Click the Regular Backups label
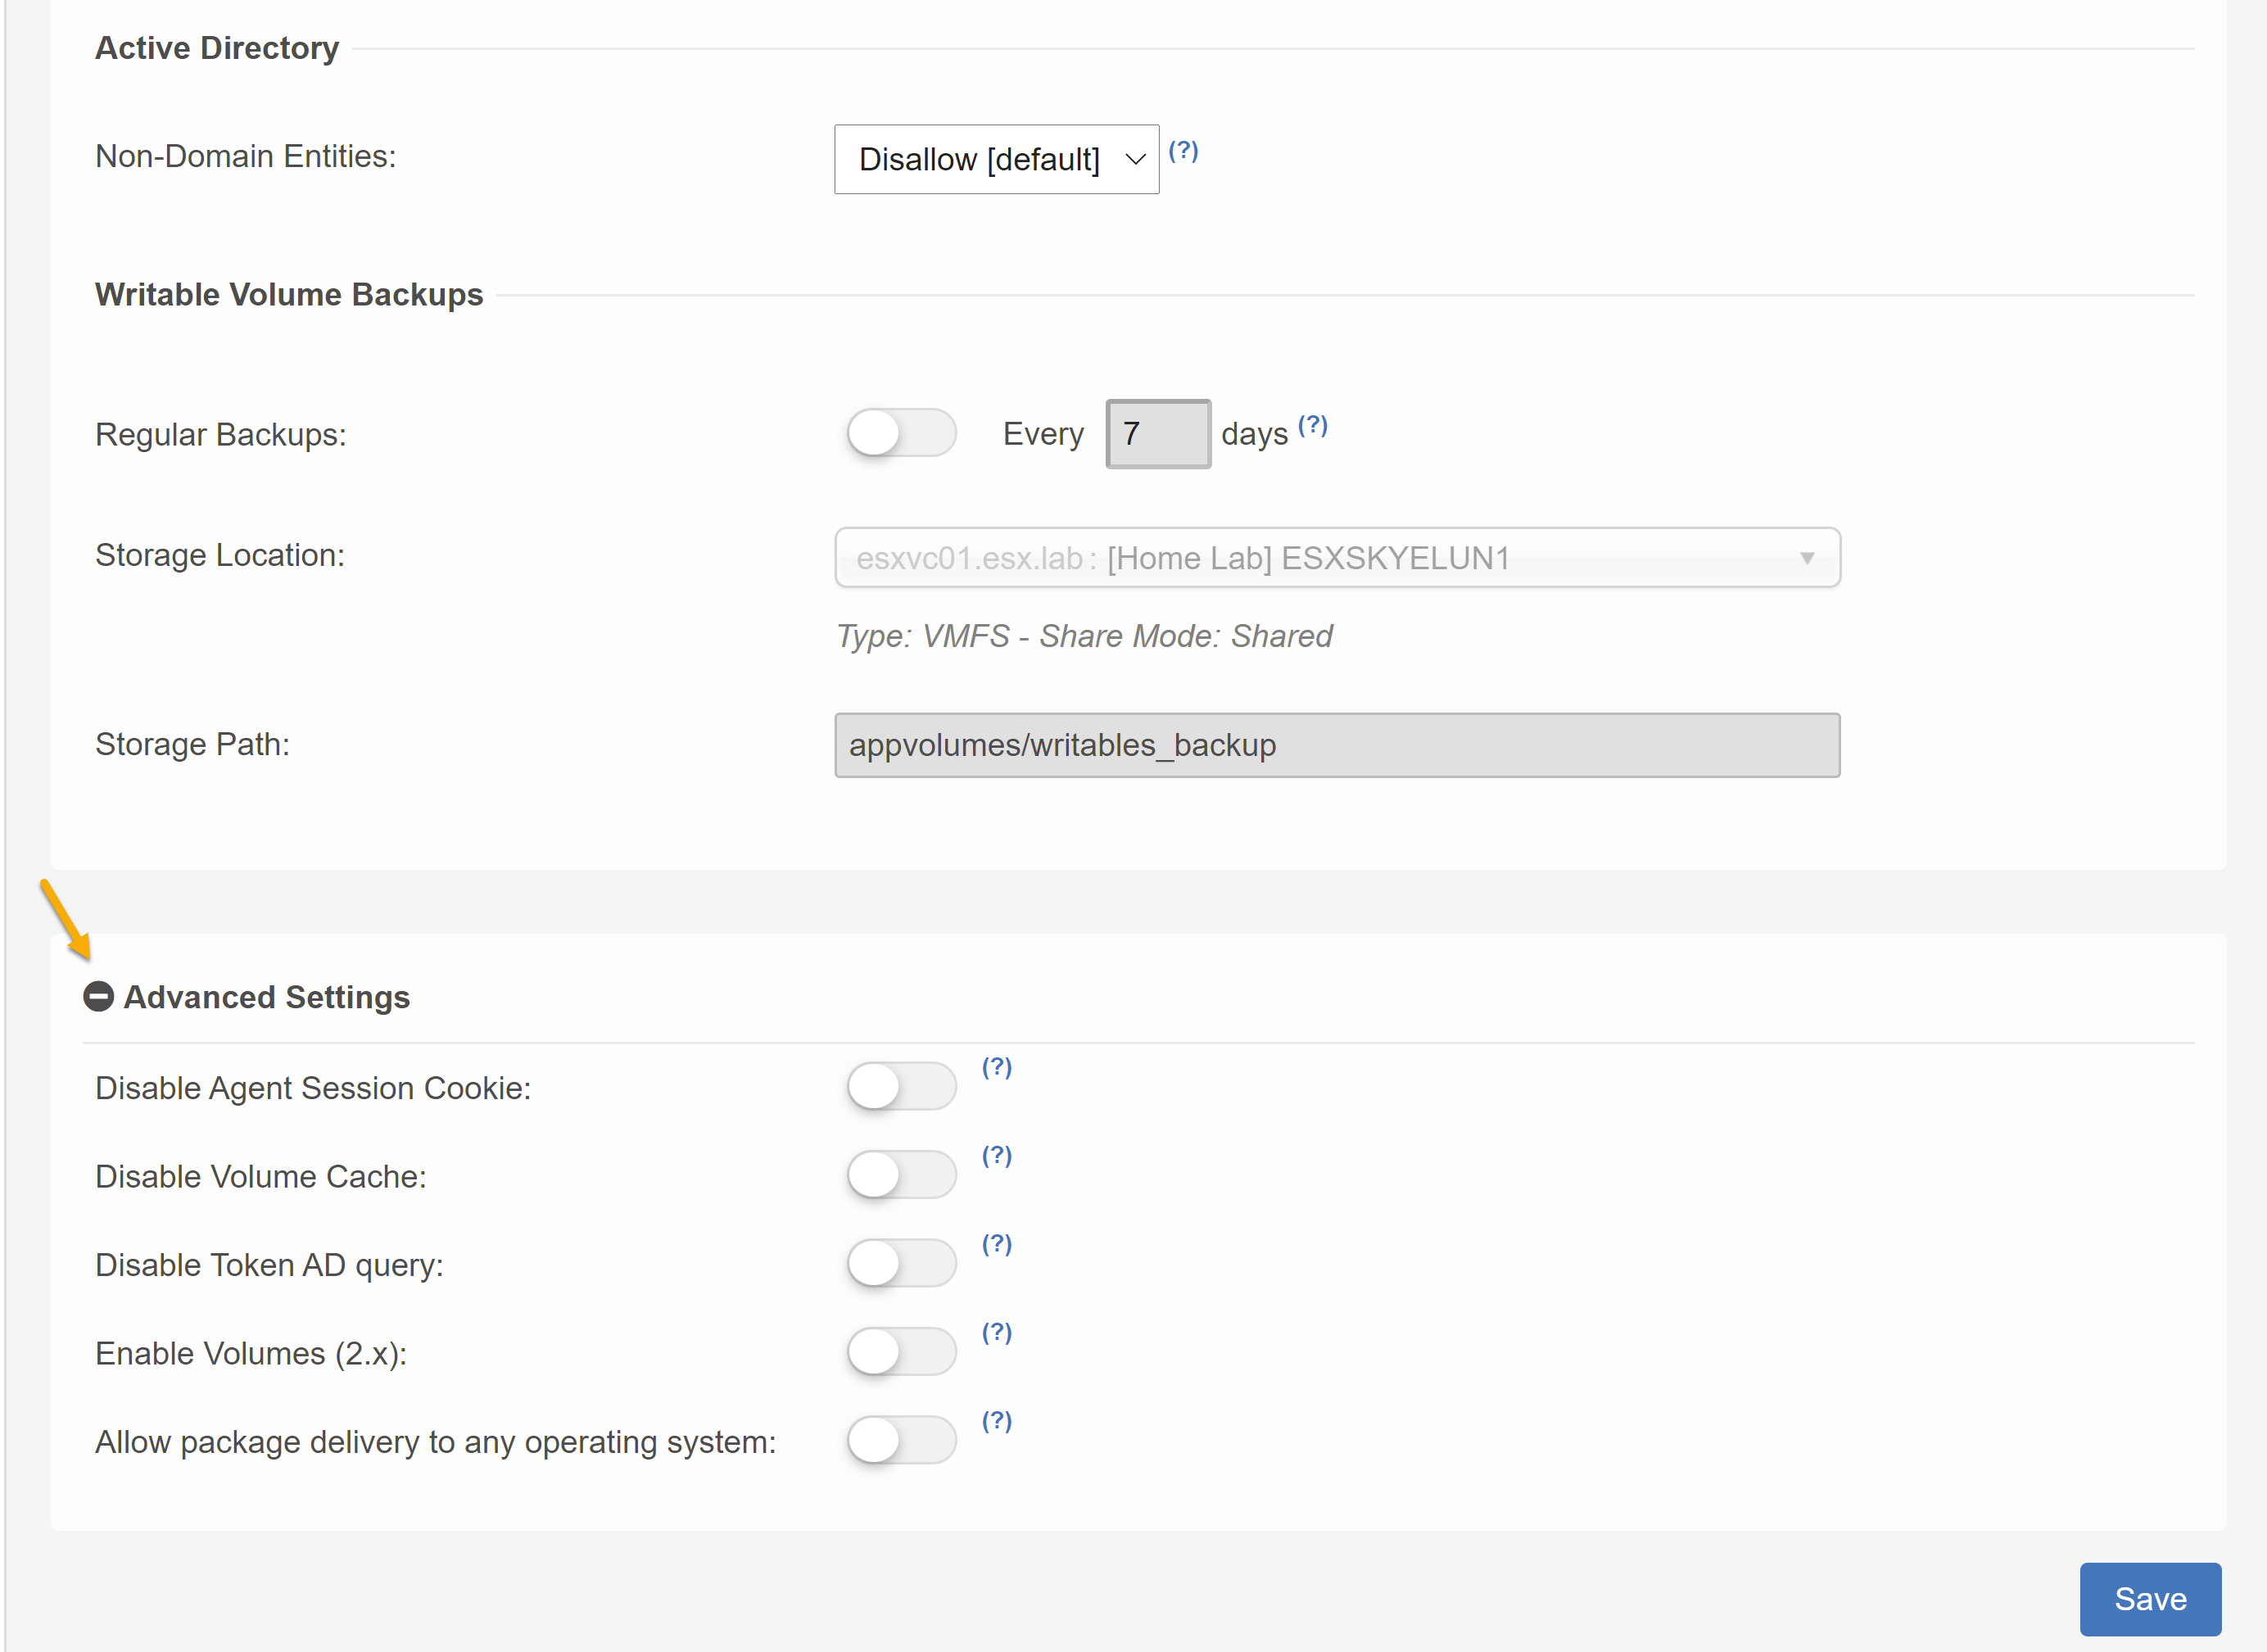This screenshot has height=1652, width=2267. coord(221,435)
